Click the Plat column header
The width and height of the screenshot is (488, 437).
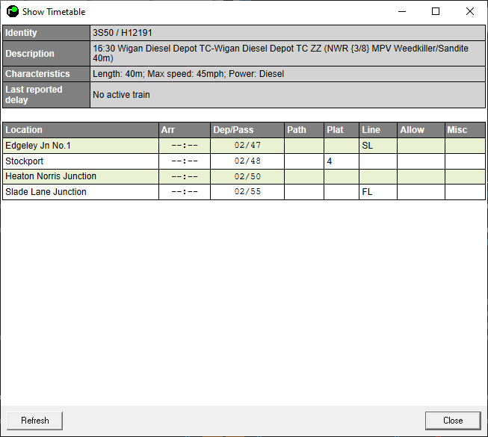point(341,130)
